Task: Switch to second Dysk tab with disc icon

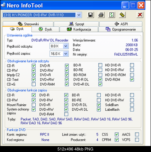Action: pos(45,29)
